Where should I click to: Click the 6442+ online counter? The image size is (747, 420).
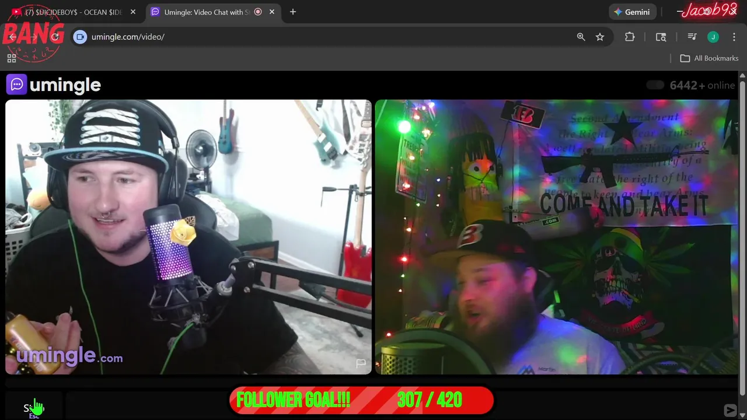coord(702,85)
